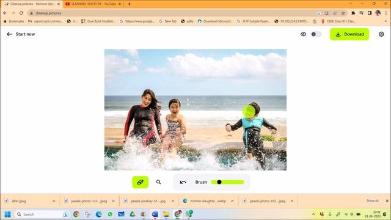Expand options for after.jpeg download
Image resolution: width=391 pixels, height=220 pixels.
54,201
